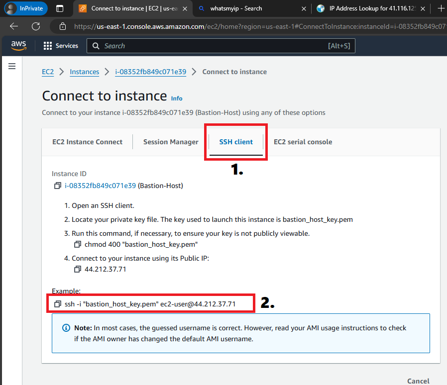Open the Services grid icon
Viewport: 447px width, 385px height.
[48, 46]
